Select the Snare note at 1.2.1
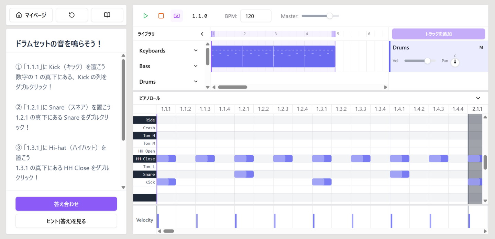 (x=244, y=174)
